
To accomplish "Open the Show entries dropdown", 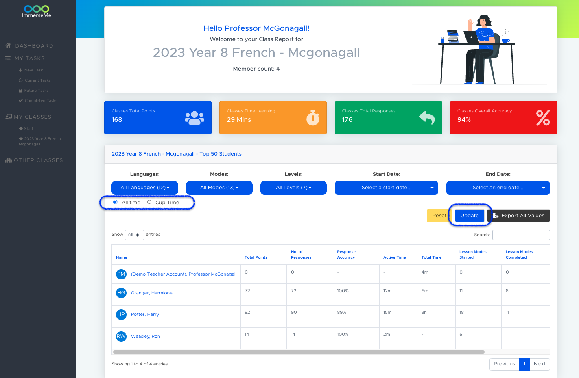I will [134, 235].
